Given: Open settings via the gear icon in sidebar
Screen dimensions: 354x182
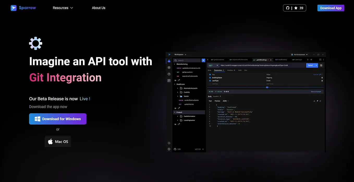Looking at the screenshot, I should coord(169,143).
